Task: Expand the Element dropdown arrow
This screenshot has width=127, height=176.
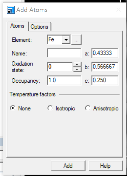Action: (x=66, y=39)
